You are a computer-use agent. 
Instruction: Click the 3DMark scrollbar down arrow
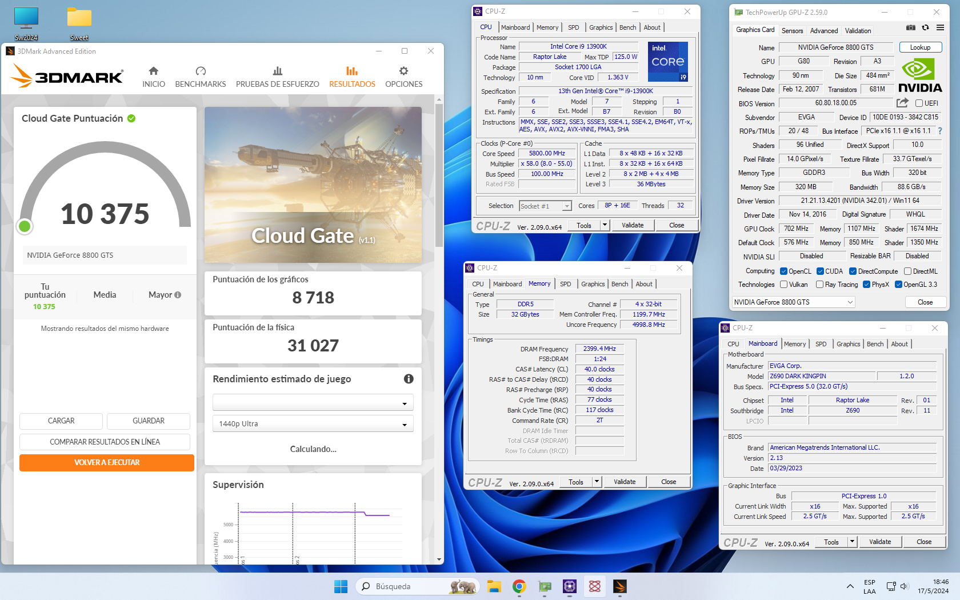pos(439,559)
